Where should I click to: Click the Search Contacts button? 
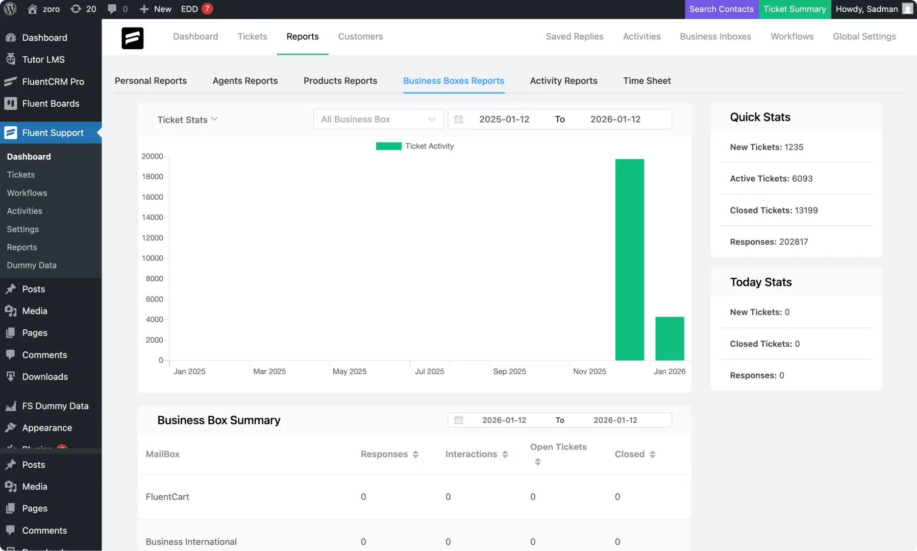coord(721,9)
